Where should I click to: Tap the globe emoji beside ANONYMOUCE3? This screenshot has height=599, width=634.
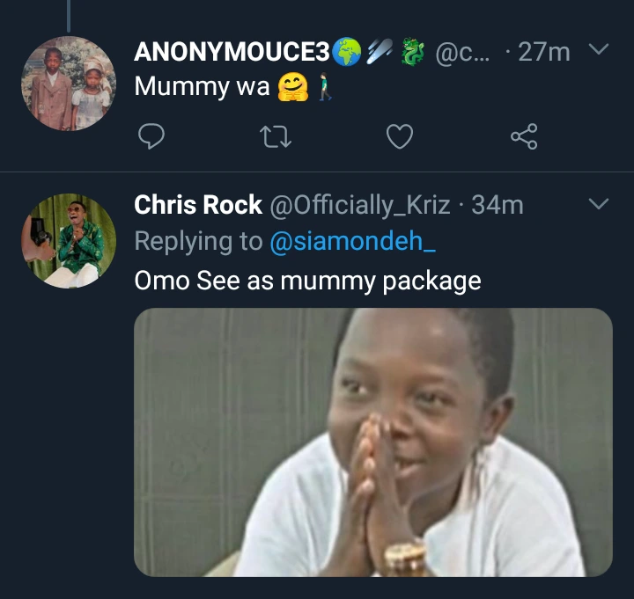348,52
